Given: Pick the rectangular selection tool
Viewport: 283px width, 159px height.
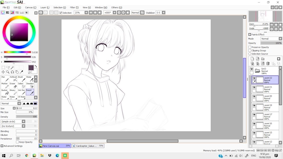Looking at the screenshot, I should [x=3, y=67].
